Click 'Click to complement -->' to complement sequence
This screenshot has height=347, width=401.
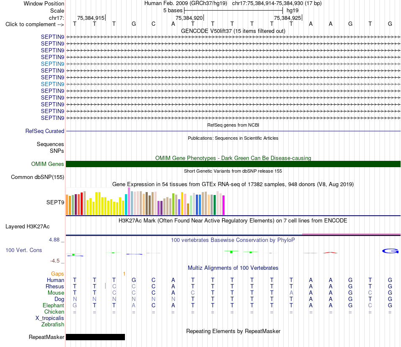[35, 24]
